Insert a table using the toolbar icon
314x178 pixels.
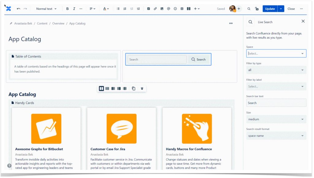pyautogui.click(x=182, y=9)
